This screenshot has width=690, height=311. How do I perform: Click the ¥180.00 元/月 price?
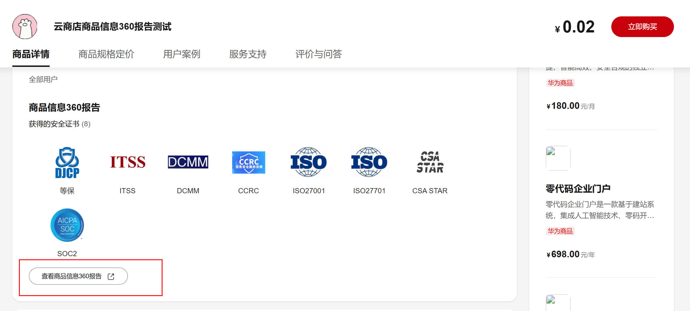[570, 106]
